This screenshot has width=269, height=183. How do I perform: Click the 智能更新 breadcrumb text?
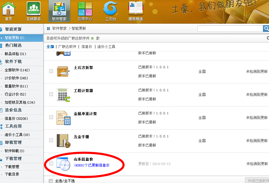point(79,28)
